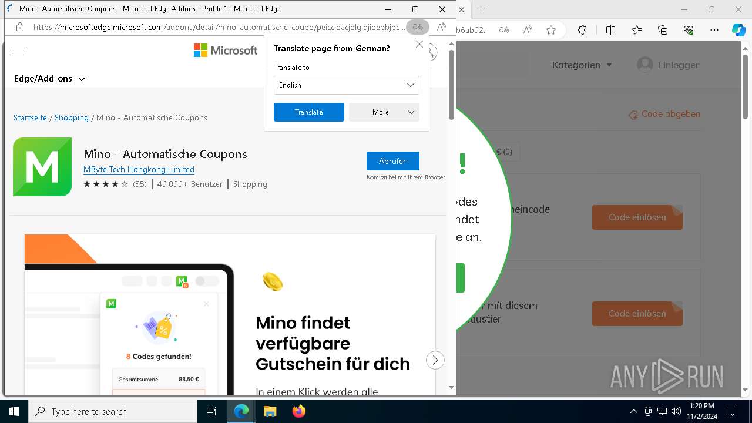Show next screenshot with carousel arrow
This screenshot has height=423, width=752.
coord(435,360)
